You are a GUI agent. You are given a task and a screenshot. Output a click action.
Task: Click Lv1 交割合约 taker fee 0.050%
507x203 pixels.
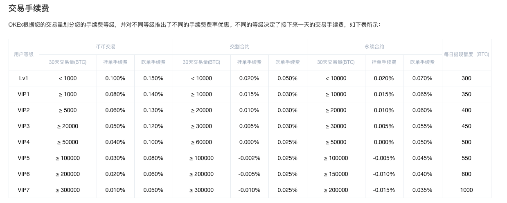(288, 78)
